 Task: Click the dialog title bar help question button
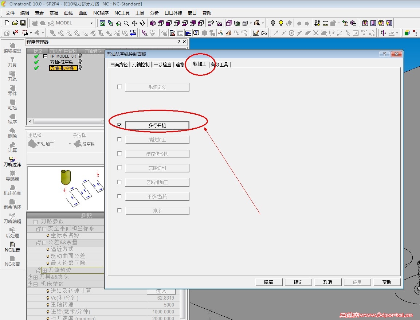click(384, 54)
